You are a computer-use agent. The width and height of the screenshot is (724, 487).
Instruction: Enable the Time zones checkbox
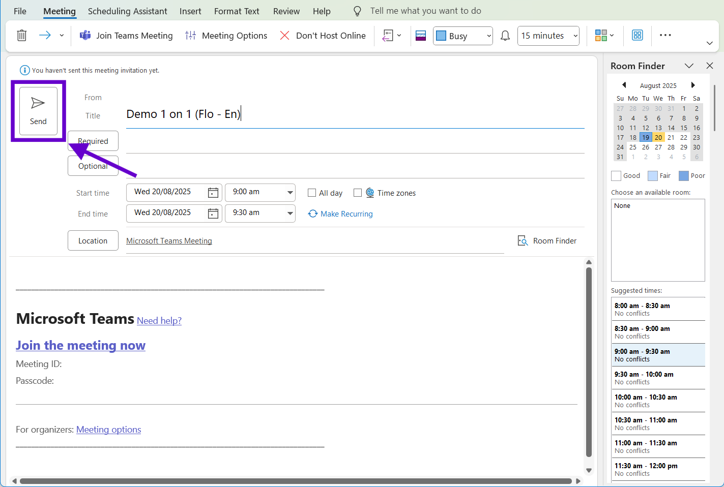pos(358,193)
